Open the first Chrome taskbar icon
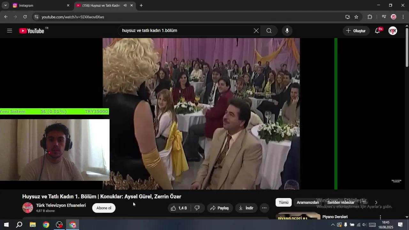 pos(46,225)
